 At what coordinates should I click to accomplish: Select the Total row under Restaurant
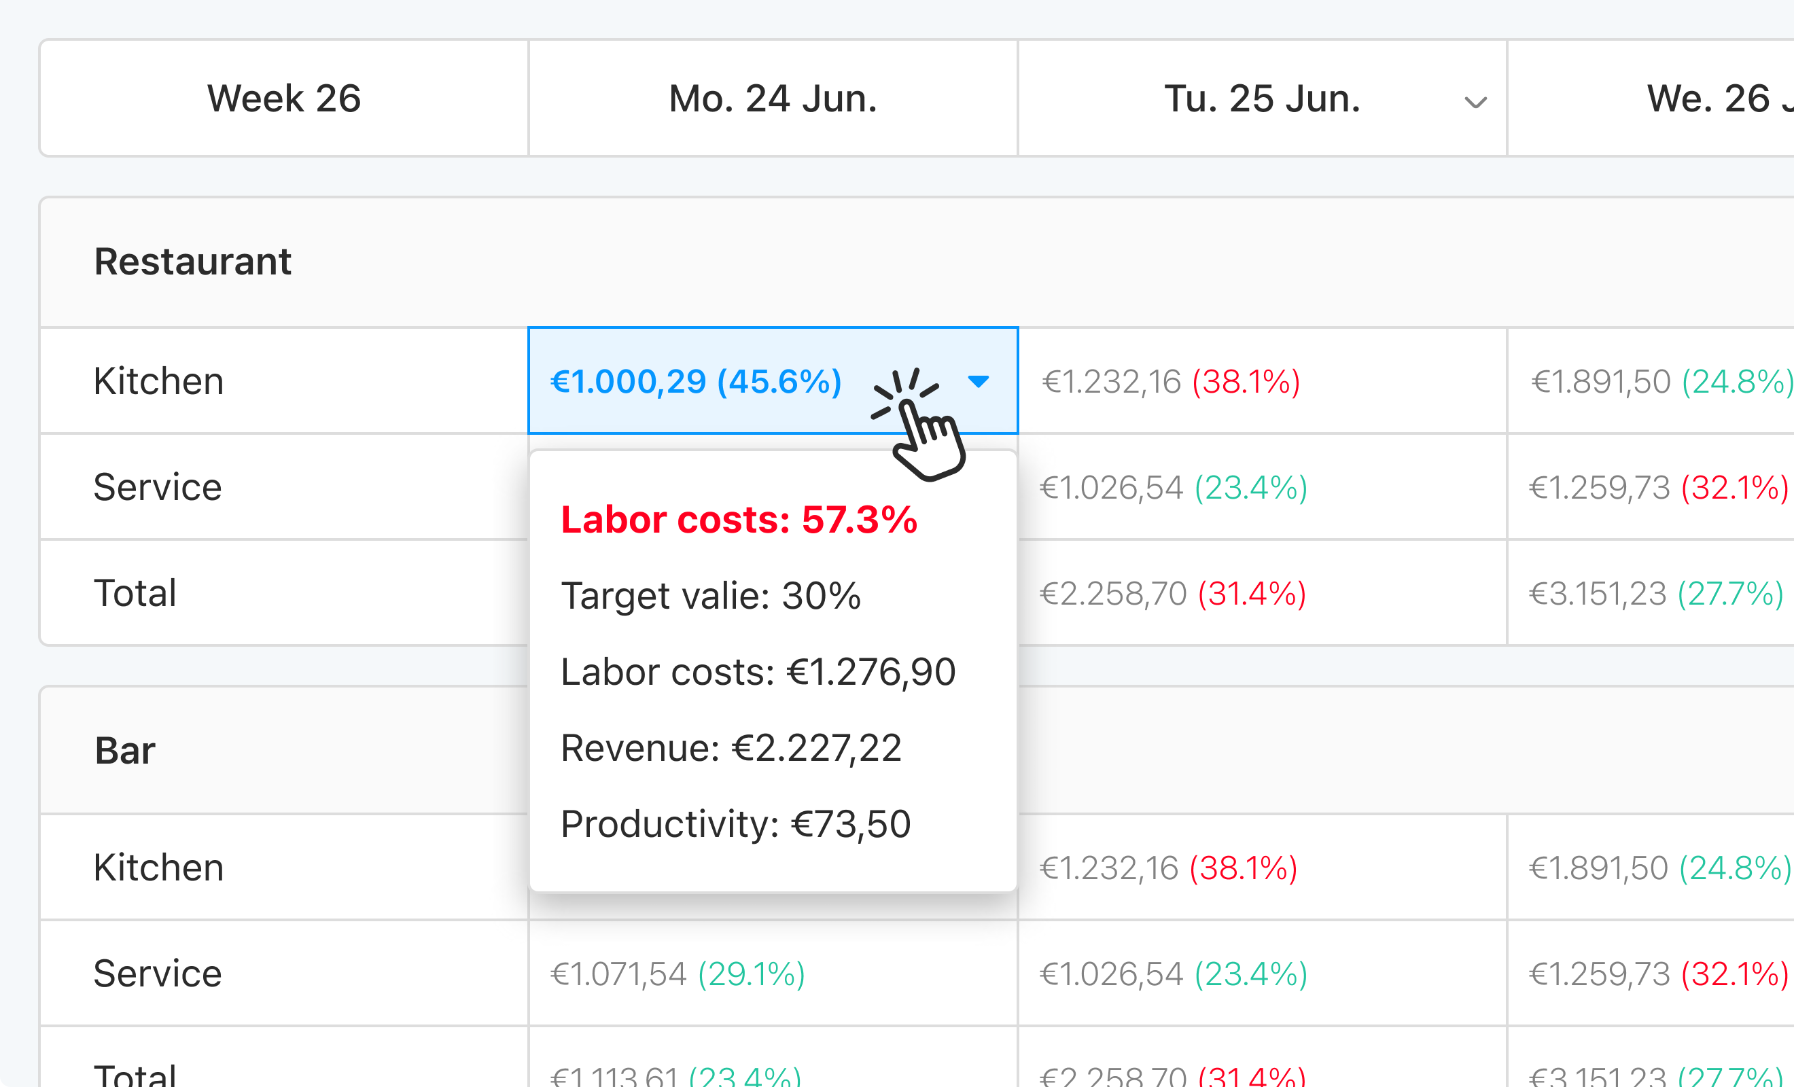135,592
